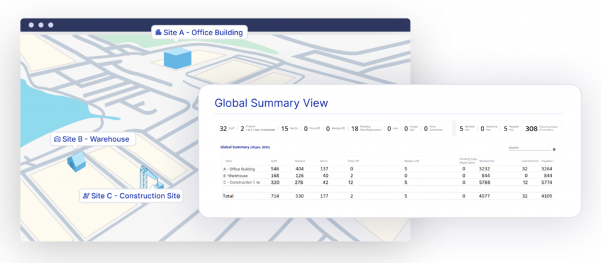The height and width of the screenshot is (263, 601).
Task: Click the Global Summary View heading
Action: (271, 103)
